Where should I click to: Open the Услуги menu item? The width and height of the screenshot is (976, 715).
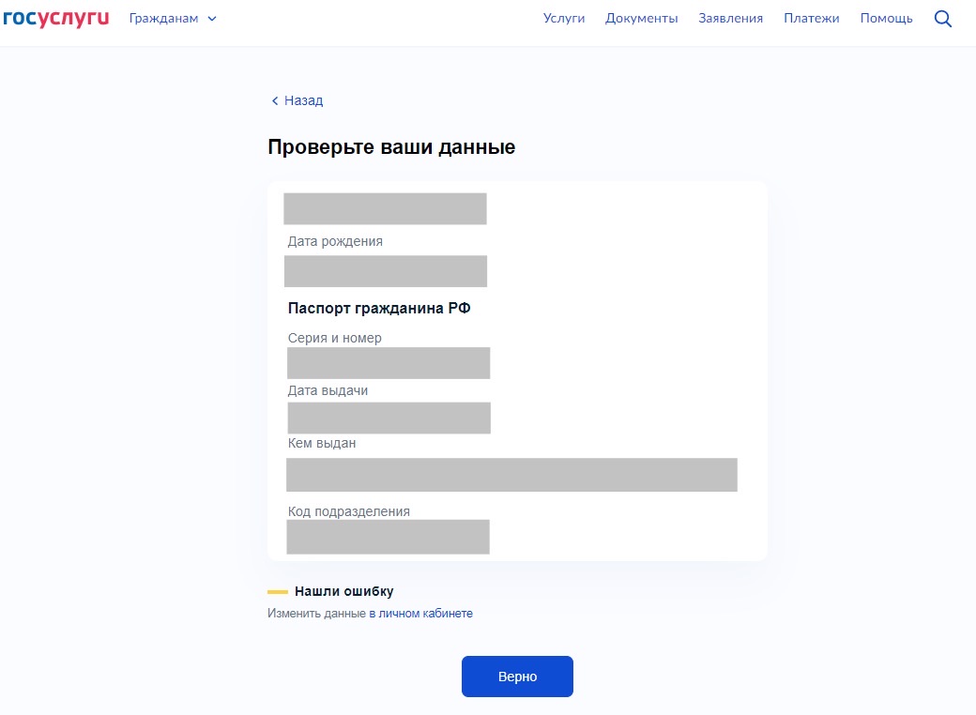coord(563,19)
